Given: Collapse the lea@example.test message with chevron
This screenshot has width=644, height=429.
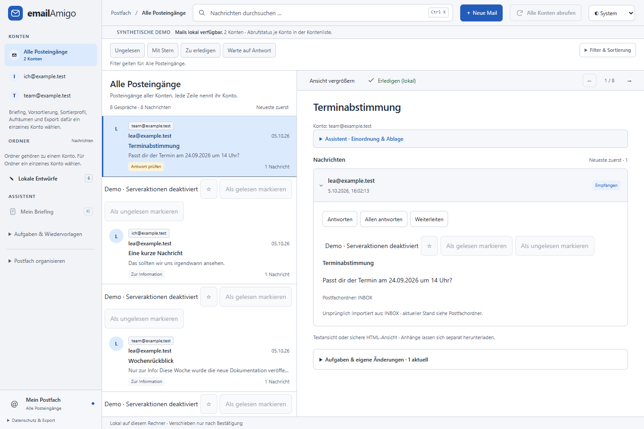Looking at the screenshot, I should 321,185.
